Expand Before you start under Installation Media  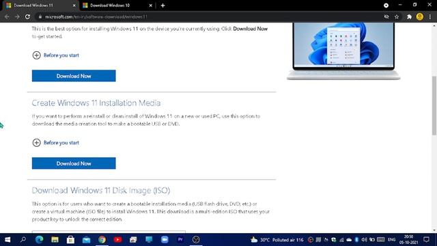pos(56,143)
